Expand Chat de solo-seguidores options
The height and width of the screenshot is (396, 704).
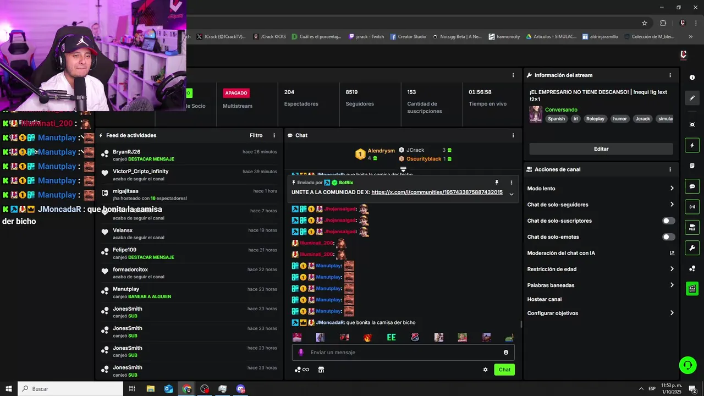(x=672, y=205)
